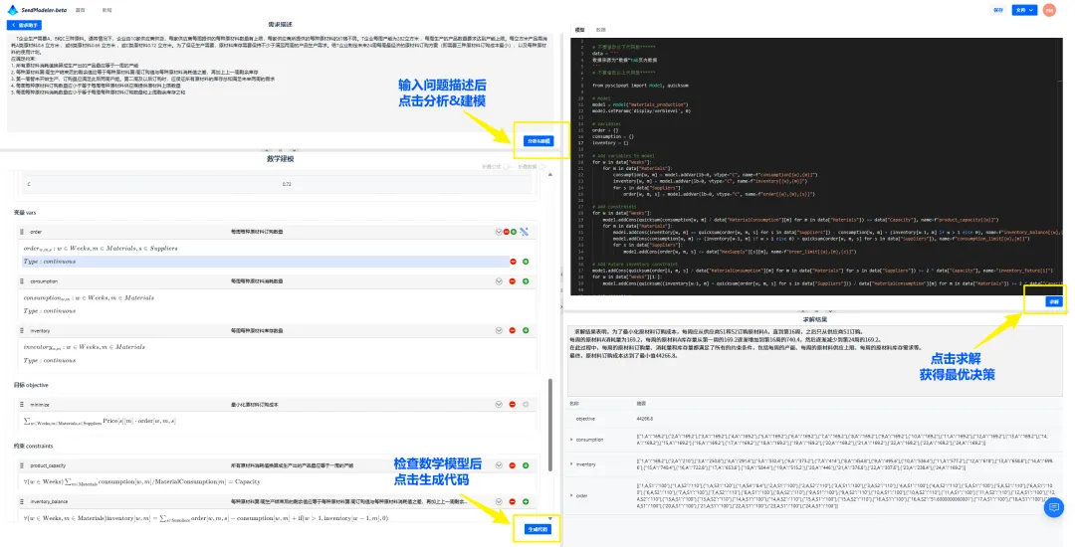The width and height of the screenshot is (1075, 547).
Task: Delete the inventory_balance constraint
Action: (x=513, y=502)
